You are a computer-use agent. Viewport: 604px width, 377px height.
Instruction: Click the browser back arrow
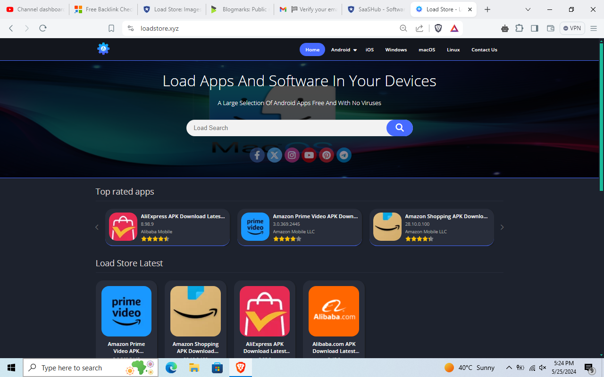tap(11, 28)
